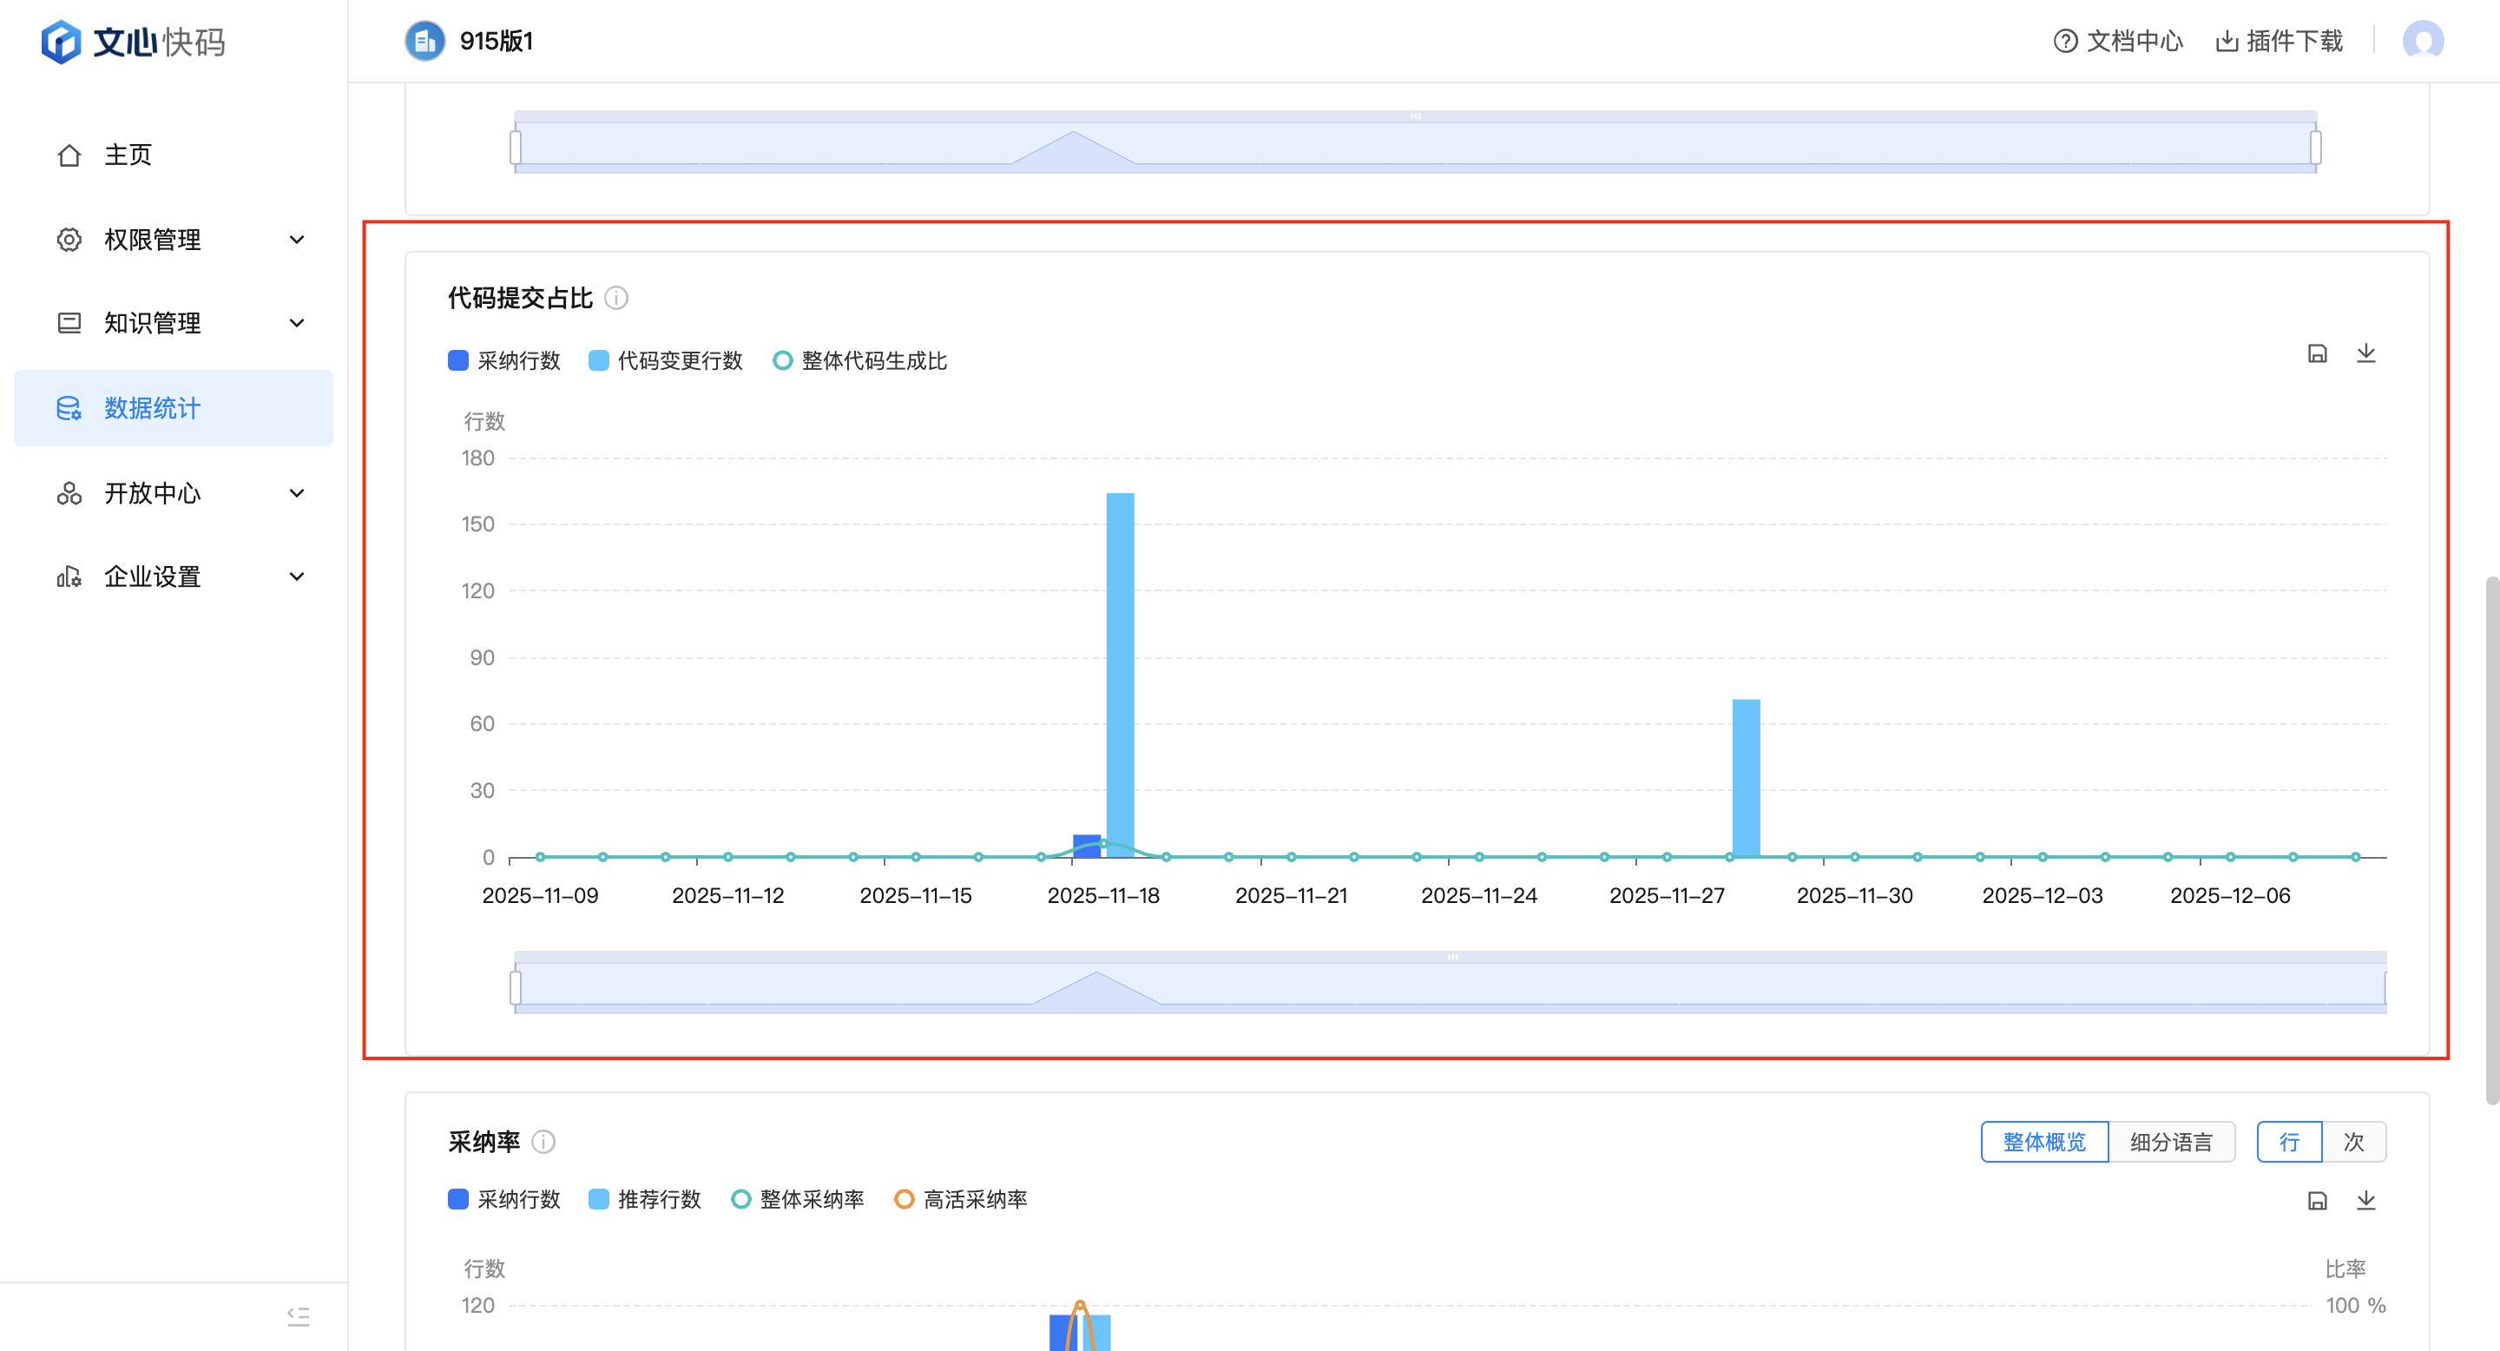Screen dimensions: 2500x1351
Task: Collapse the sidebar using bottom collapse icon
Action: point(298,1316)
